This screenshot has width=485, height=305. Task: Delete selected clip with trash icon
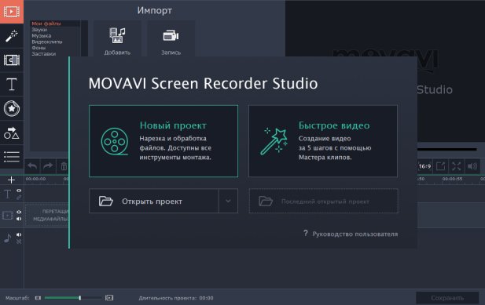pyautogui.click(x=64, y=166)
